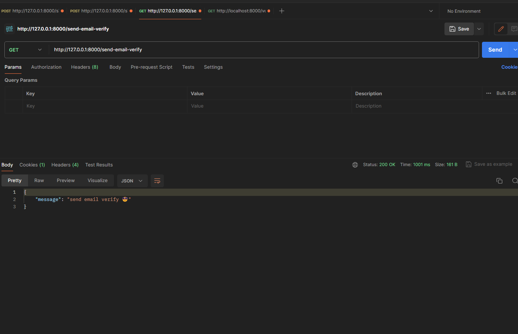Toggle the line wrap icon

click(x=157, y=181)
